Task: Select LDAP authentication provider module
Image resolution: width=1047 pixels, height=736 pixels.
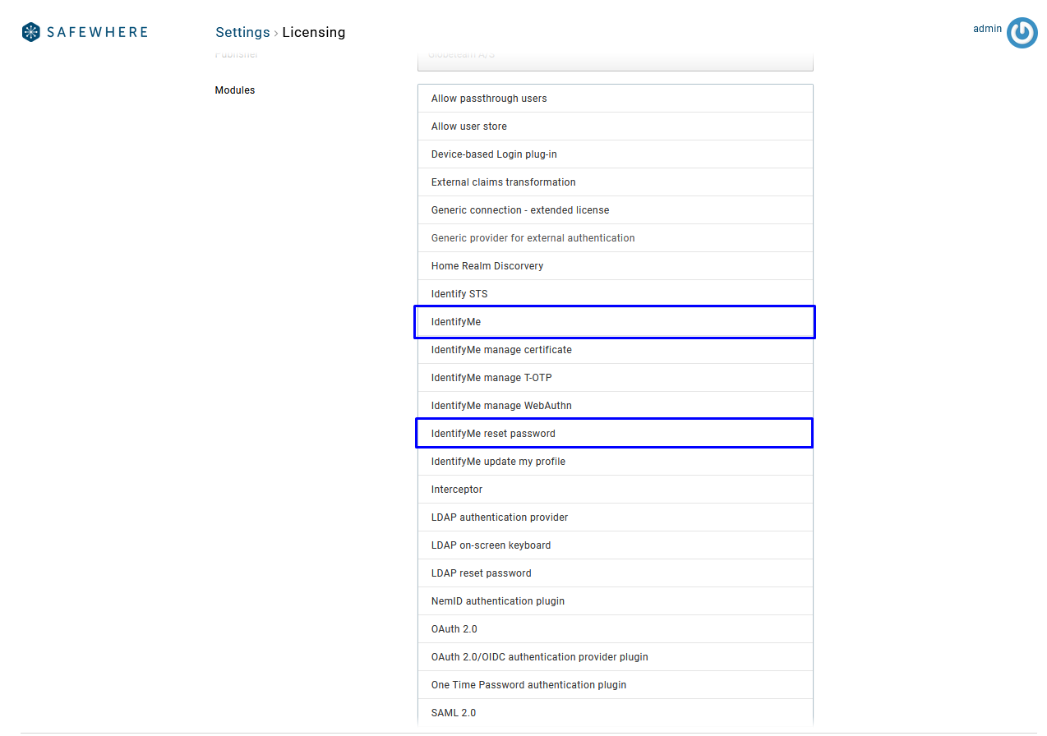Action: click(x=500, y=517)
